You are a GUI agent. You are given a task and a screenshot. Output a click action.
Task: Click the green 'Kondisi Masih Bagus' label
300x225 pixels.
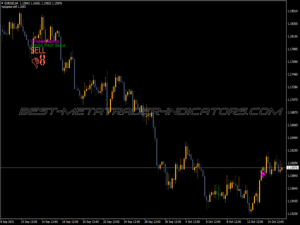click(x=48, y=45)
